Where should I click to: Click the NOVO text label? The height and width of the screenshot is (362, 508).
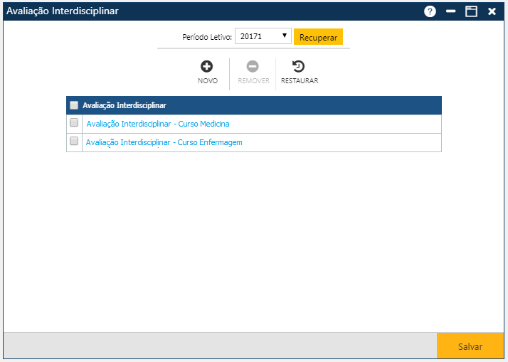coord(208,81)
